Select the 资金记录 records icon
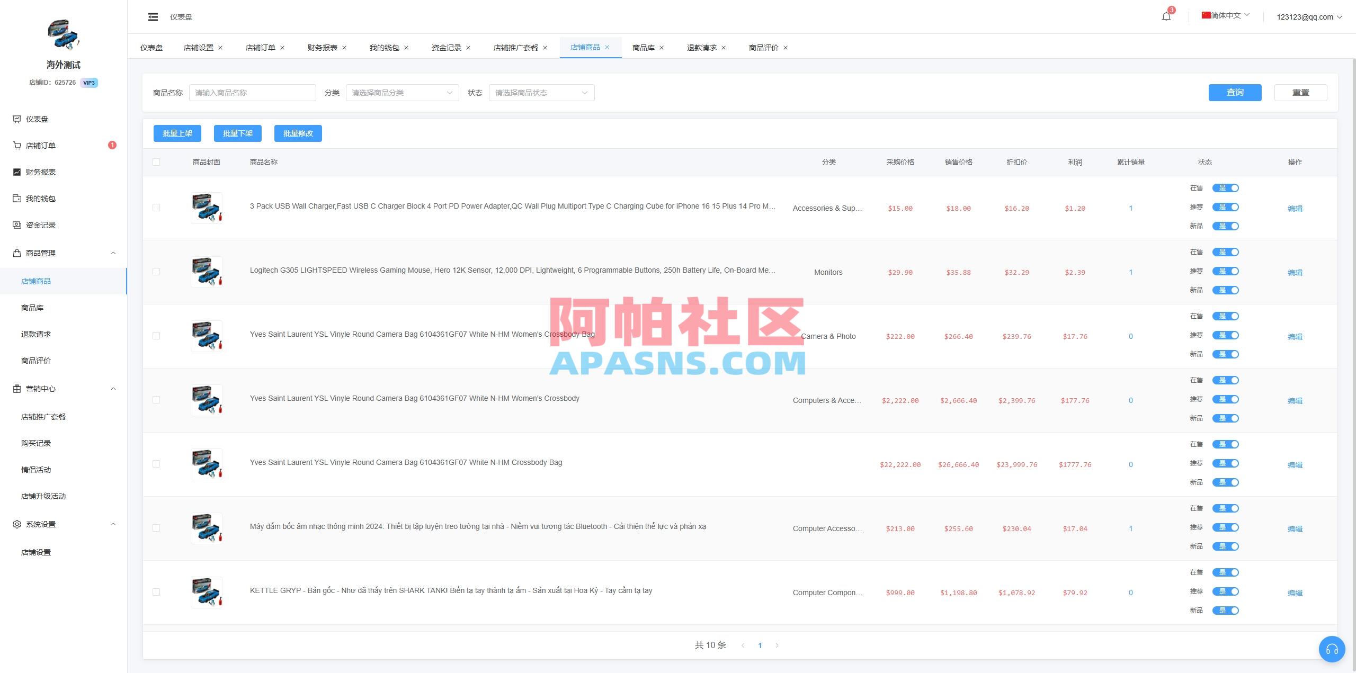The height and width of the screenshot is (673, 1356). tap(16, 225)
